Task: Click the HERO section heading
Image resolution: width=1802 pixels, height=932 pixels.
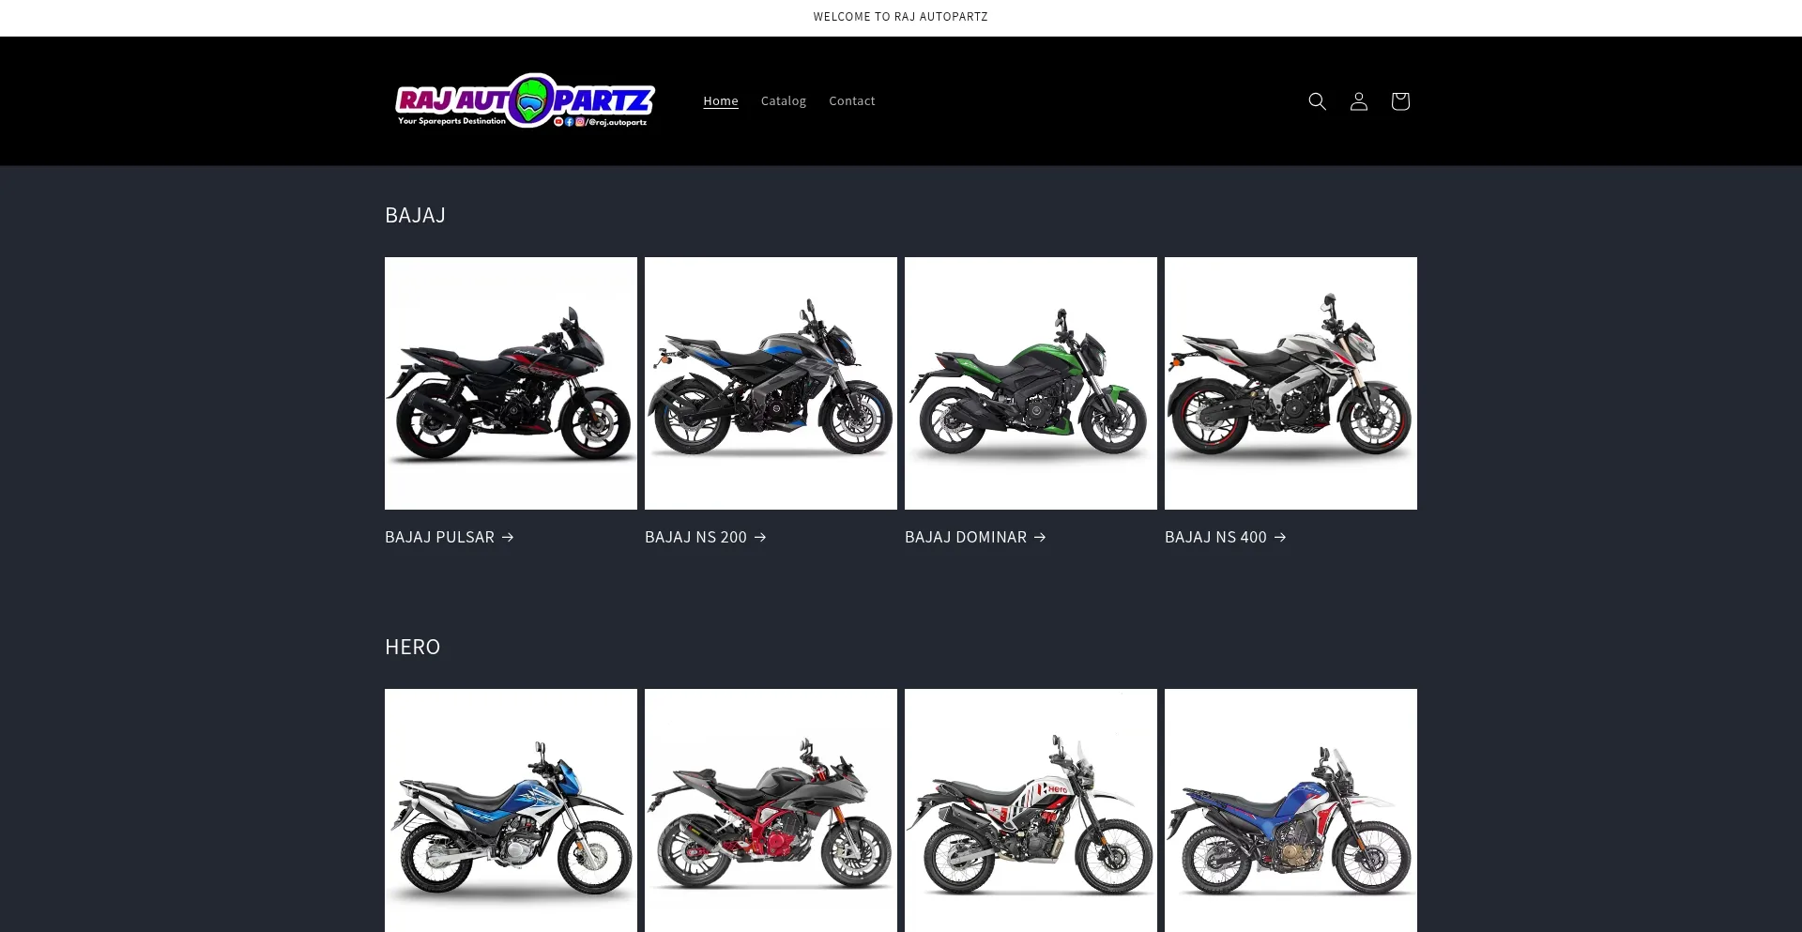Action: coord(412,647)
